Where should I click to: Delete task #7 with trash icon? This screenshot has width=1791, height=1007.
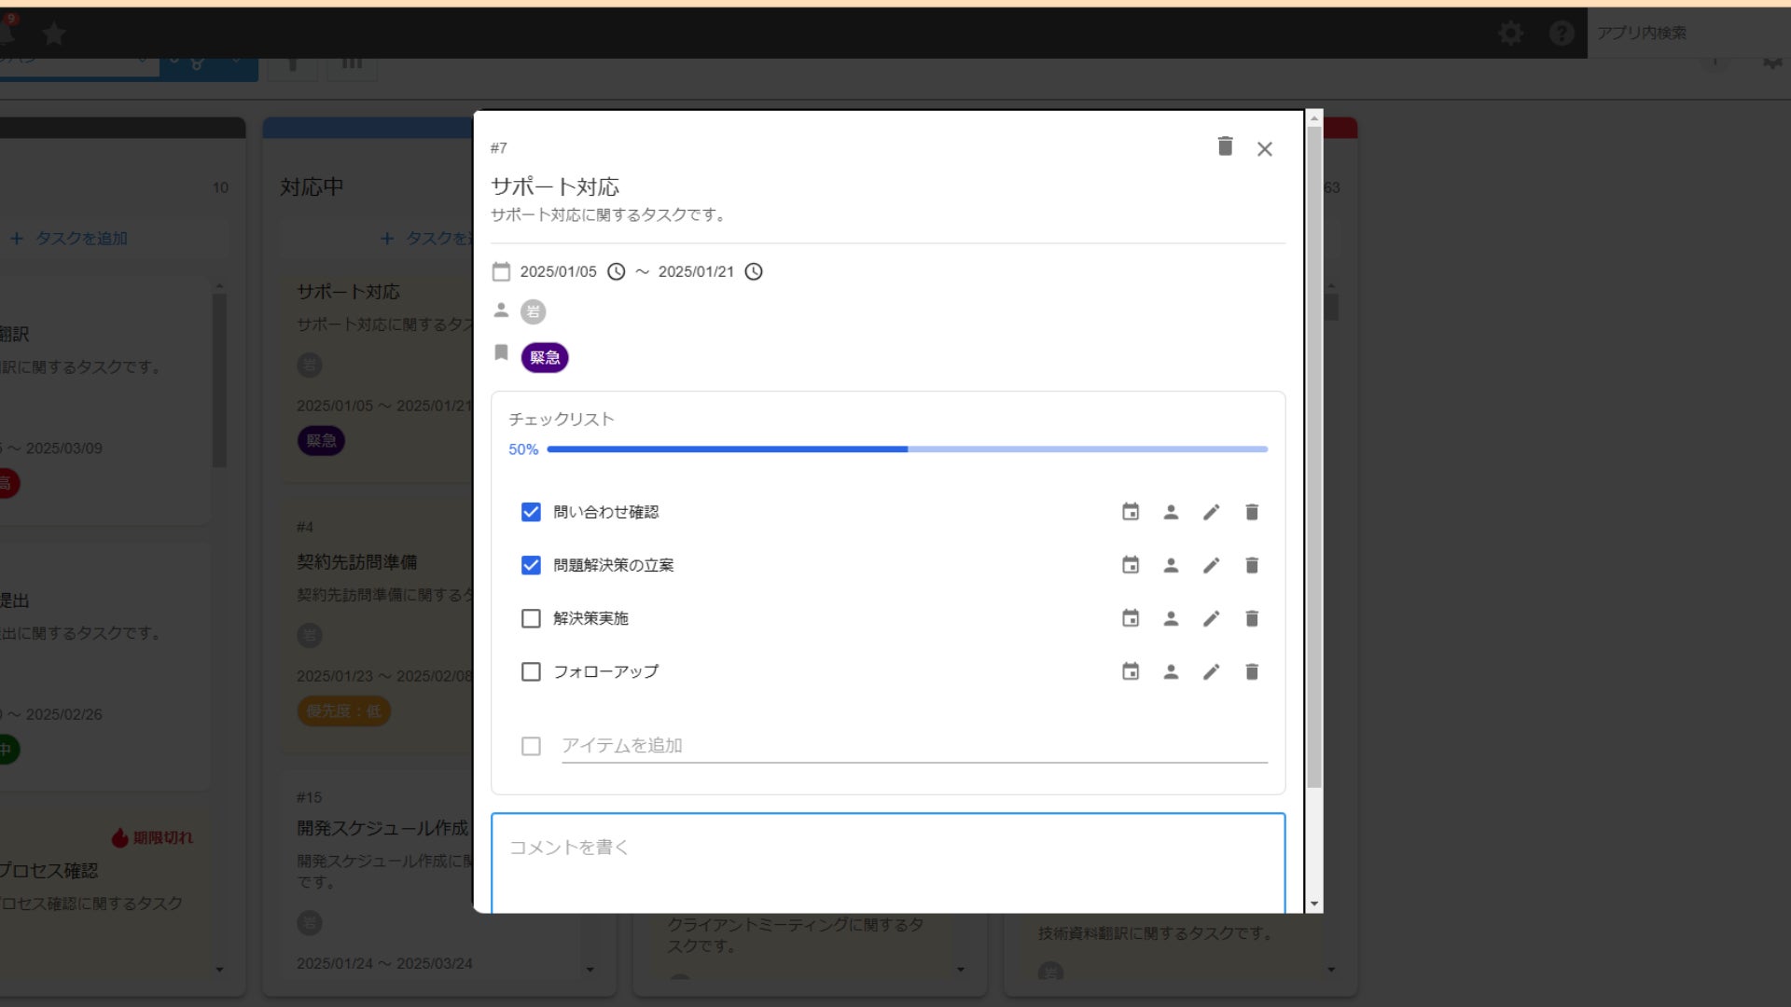tap(1225, 146)
